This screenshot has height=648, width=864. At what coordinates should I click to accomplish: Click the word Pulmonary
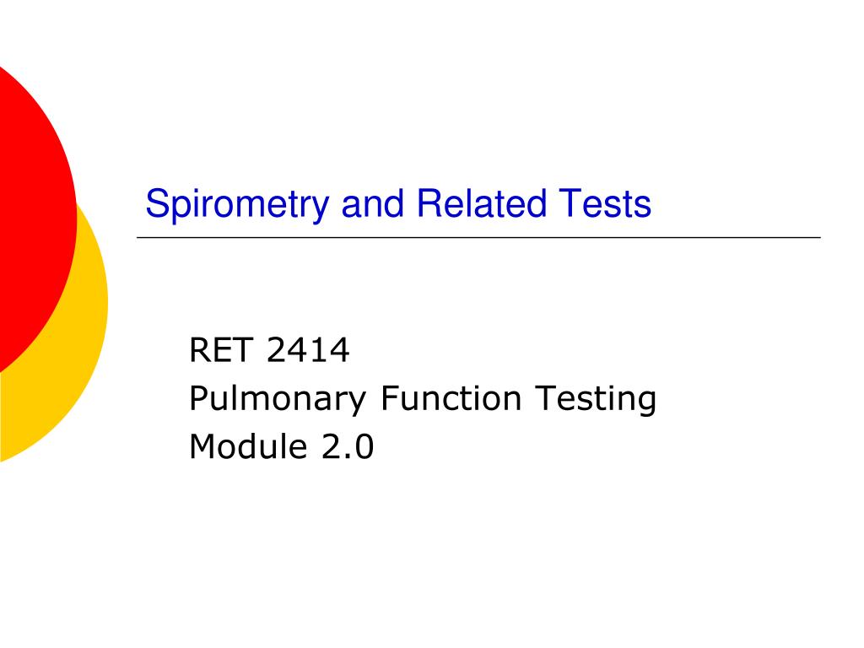point(278,399)
